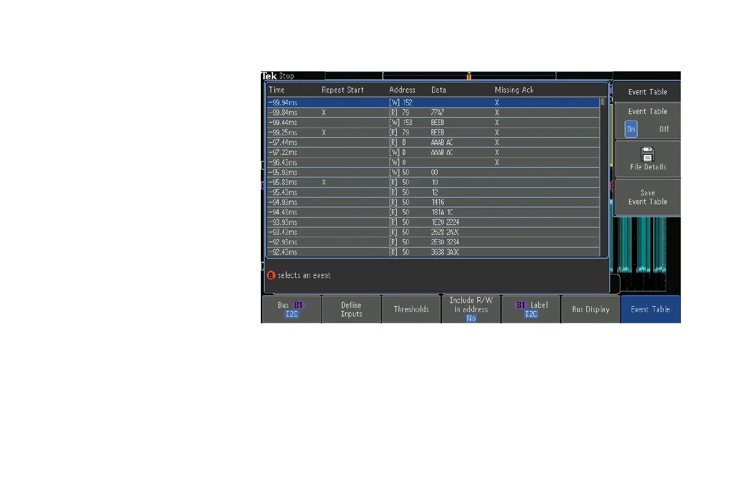746x483 pixels.
Task: Select event row at -97.22ms
Action: [433, 152]
